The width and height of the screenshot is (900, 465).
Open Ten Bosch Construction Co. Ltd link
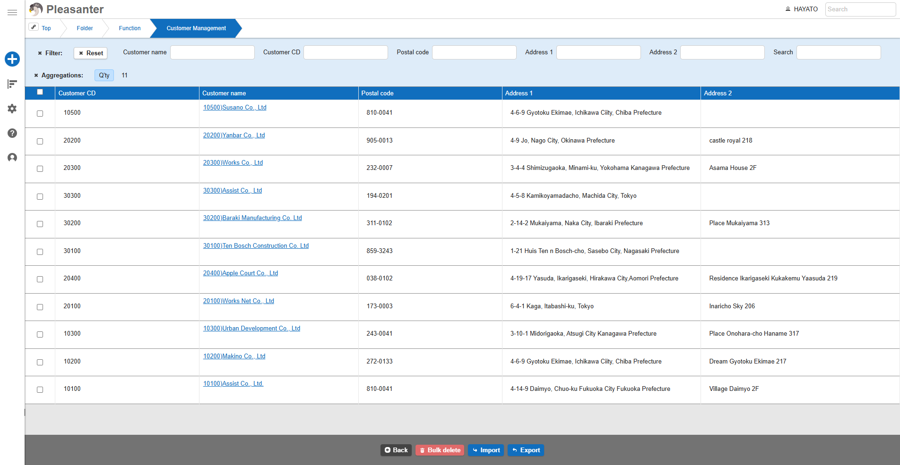point(256,246)
